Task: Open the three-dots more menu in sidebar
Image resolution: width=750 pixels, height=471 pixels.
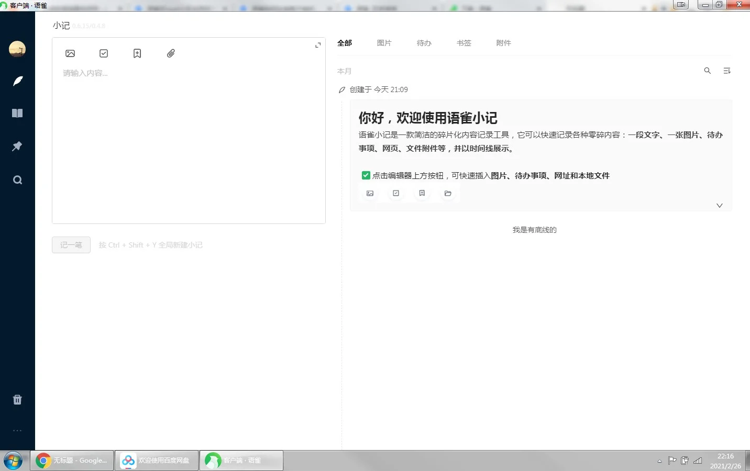Action: coord(17,430)
